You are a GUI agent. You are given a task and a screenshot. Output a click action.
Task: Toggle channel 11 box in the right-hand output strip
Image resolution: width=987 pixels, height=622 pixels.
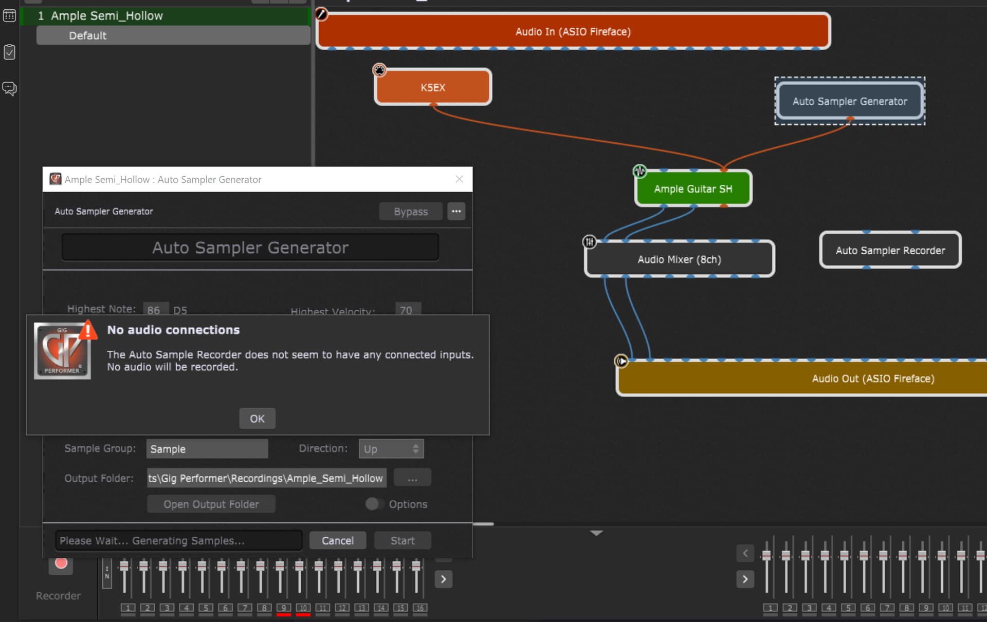pos(965,608)
